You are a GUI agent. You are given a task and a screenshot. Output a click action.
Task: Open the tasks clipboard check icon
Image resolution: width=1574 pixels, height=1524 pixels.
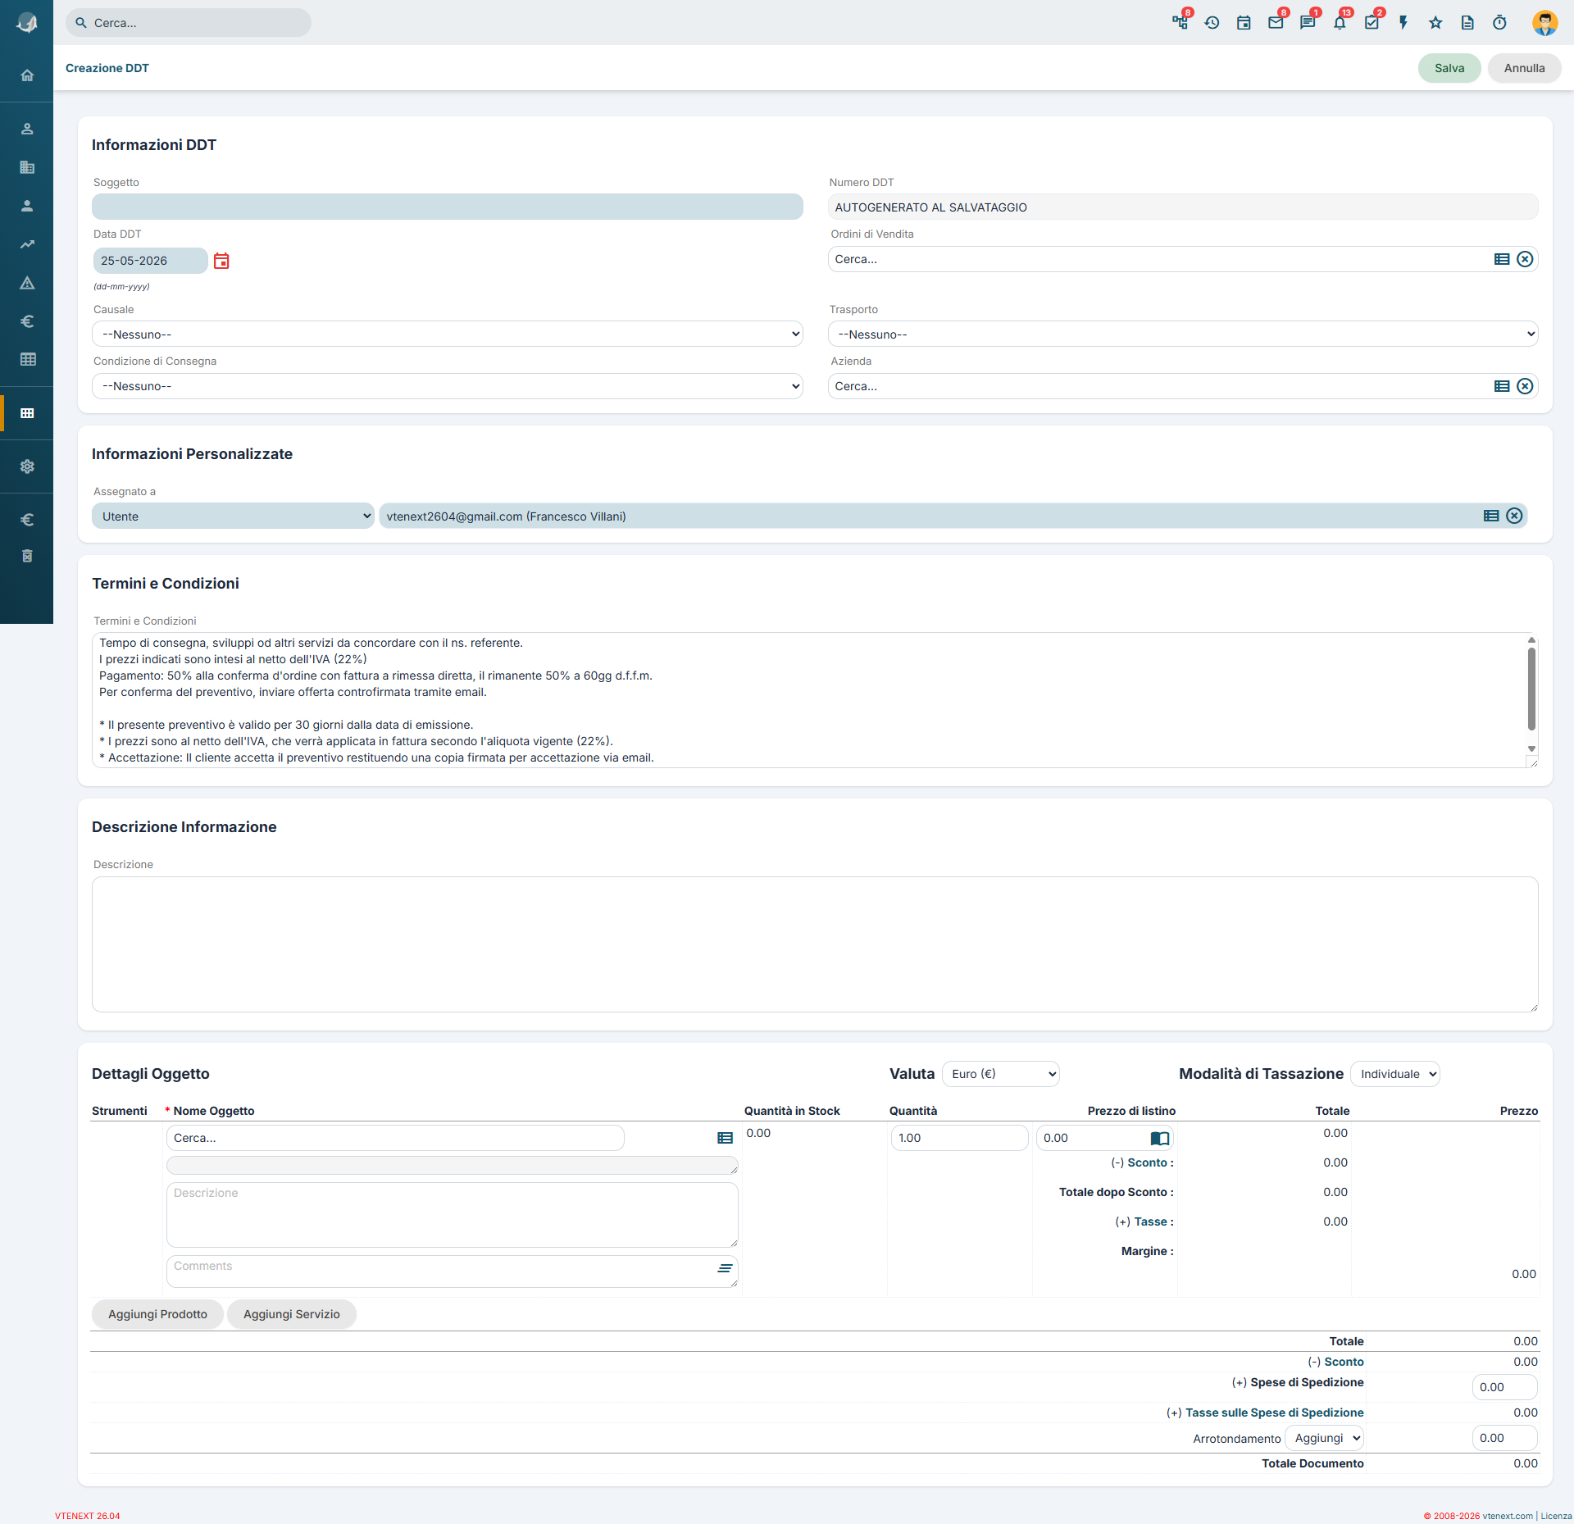[1372, 23]
